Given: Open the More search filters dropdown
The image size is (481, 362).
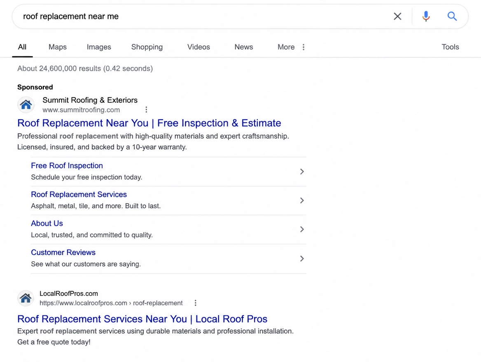Looking at the screenshot, I should (x=286, y=47).
